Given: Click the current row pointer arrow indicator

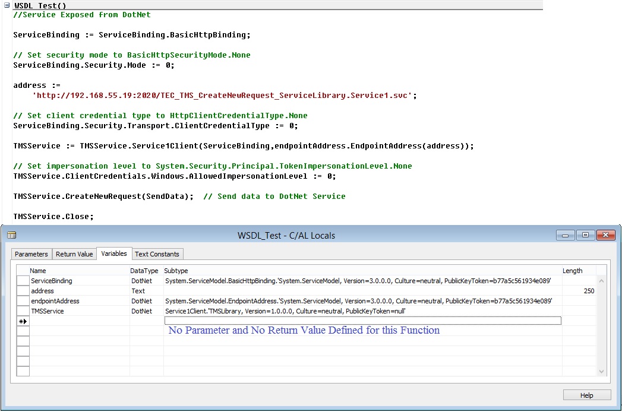Looking at the screenshot, I should click(x=23, y=321).
